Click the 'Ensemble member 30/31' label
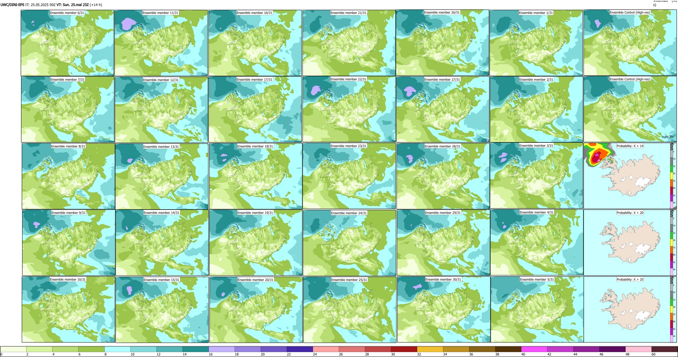Viewport: 678px width, 357px height. coord(443,280)
